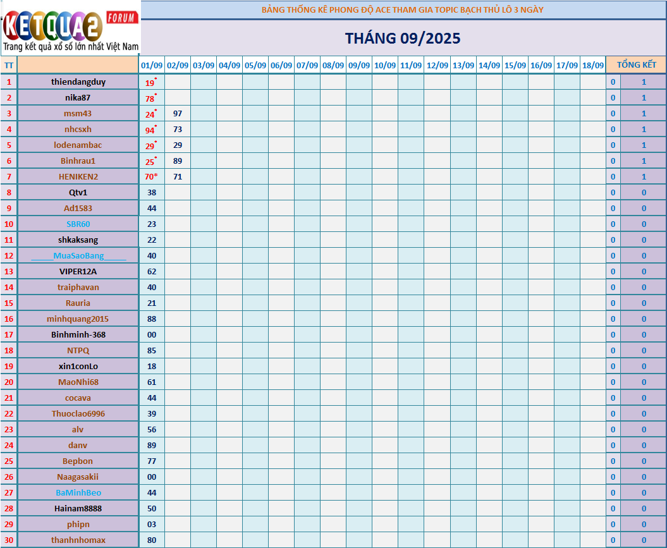This screenshot has height=548, width=667.
Task: Select username Rauria
Action: click(78, 303)
